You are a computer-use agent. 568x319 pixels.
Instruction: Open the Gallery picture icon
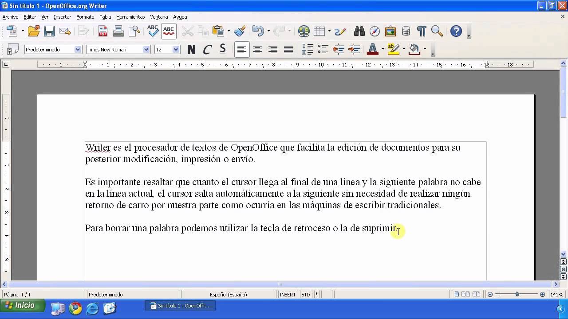tap(390, 31)
